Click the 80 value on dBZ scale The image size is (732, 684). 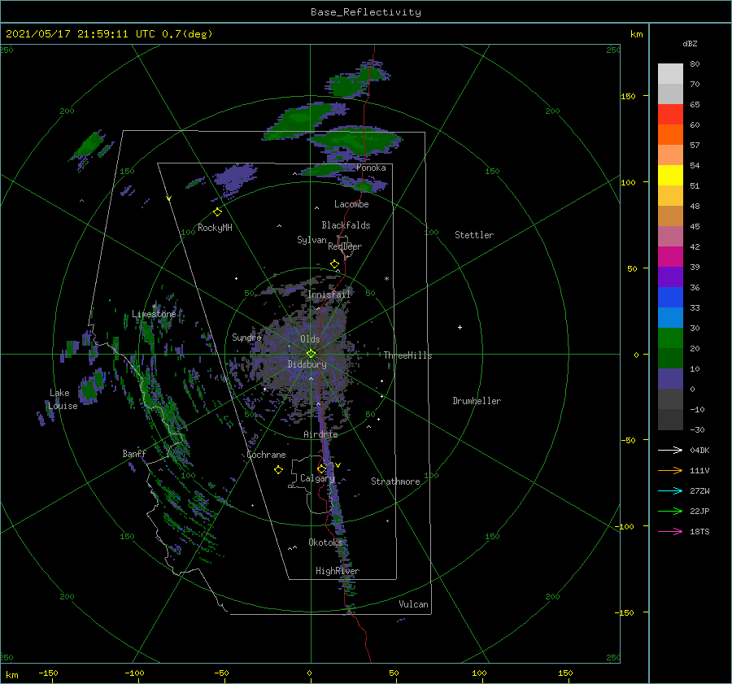[x=695, y=63]
